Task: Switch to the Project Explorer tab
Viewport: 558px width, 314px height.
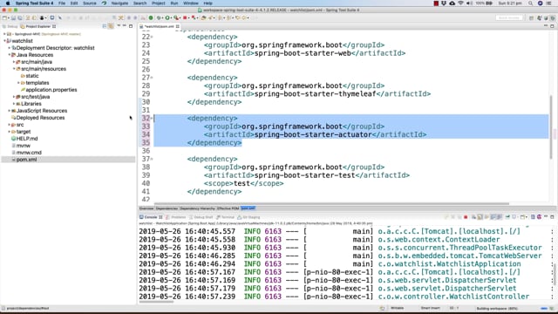Action: click(x=38, y=26)
